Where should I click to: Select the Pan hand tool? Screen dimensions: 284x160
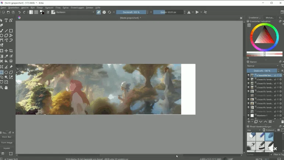(x=6, y=88)
